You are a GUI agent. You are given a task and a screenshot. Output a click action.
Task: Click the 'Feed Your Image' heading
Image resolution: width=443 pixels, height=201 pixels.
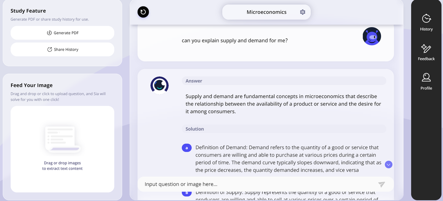(x=31, y=85)
